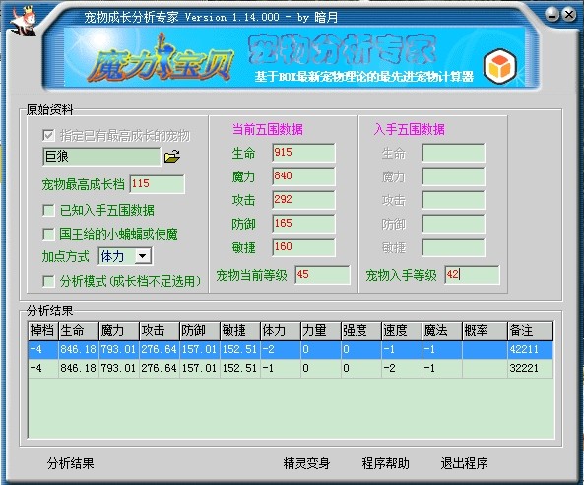
Task: Click the 精灵变身 button
Action: pyautogui.click(x=306, y=463)
